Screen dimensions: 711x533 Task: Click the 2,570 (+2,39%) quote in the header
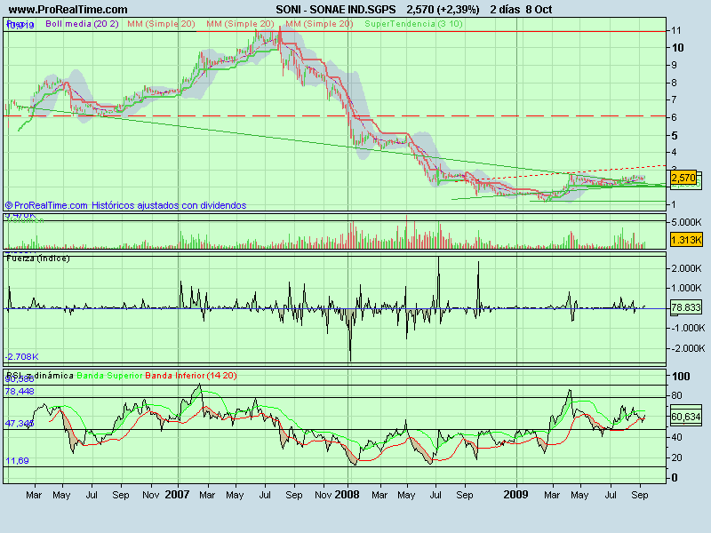443,9
